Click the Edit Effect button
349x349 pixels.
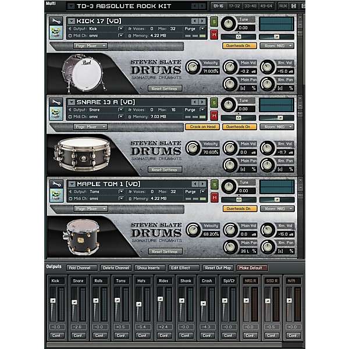[x=184, y=268]
